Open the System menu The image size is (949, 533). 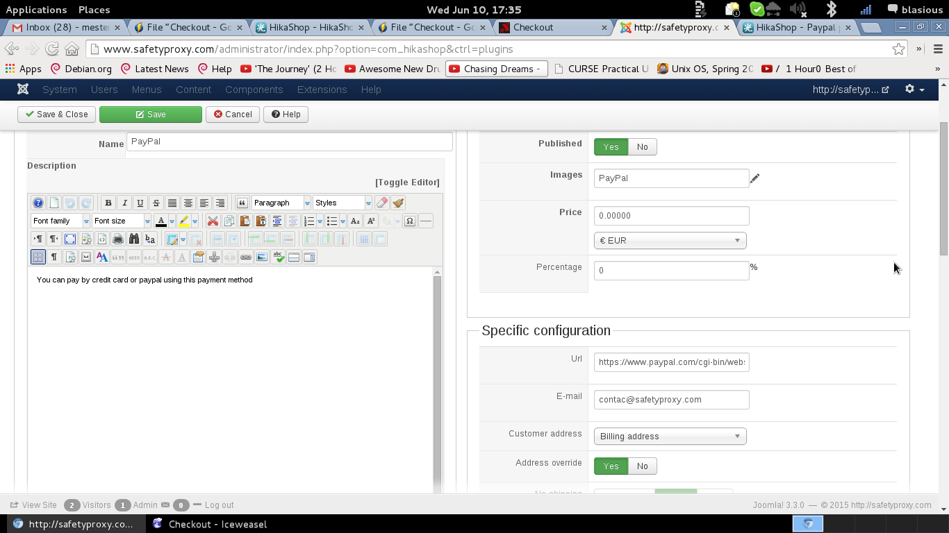click(x=60, y=90)
